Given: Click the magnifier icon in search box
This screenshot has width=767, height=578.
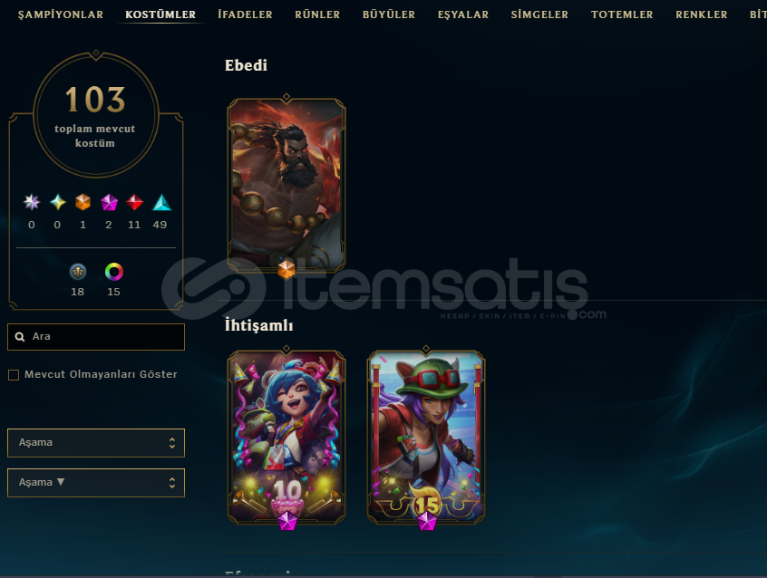Looking at the screenshot, I should (20, 337).
